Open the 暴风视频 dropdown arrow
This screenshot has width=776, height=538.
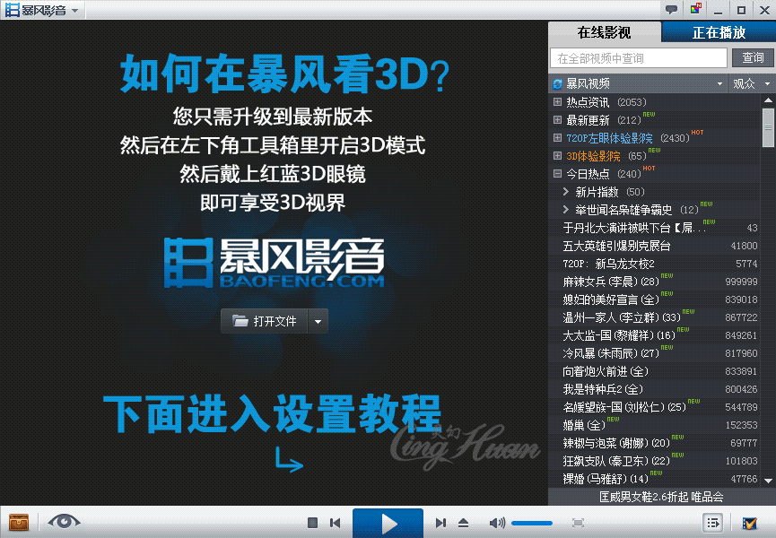pyautogui.click(x=720, y=84)
